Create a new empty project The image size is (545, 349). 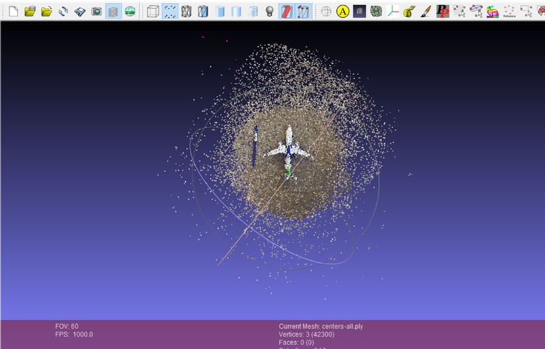13,11
